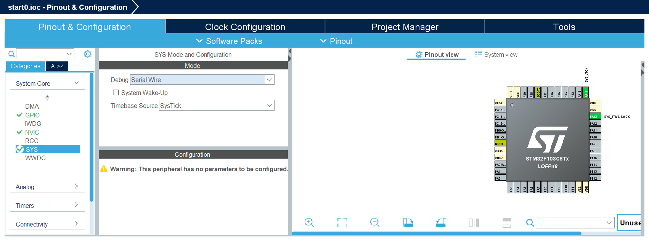
Task: Select the A->Z tab
Action: tap(57, 66)
